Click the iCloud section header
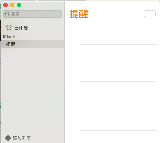 tap(9, 37)
